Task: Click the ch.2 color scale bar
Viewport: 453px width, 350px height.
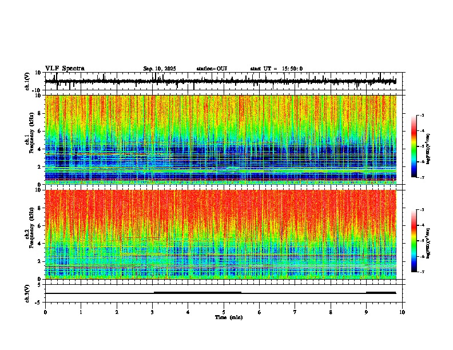Action: [414, 241]
